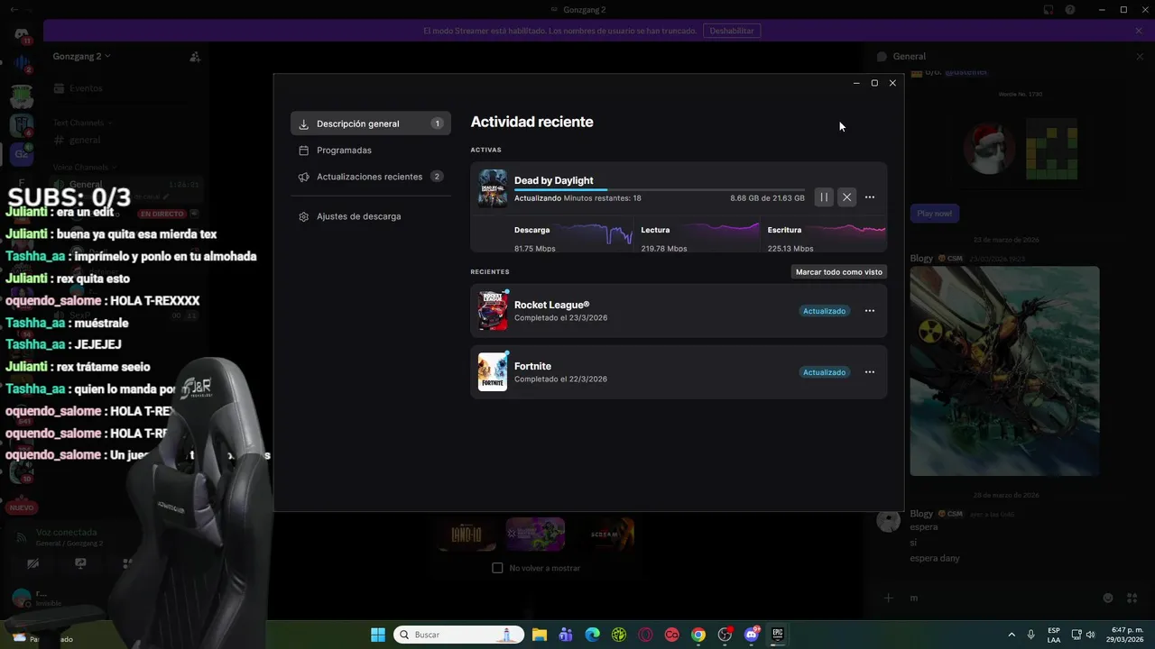Image resolution: width=1155 pixels, height=649 pixels.
Task: Dismiss the Streamer mode banner
Action: tap(1139, 31)
